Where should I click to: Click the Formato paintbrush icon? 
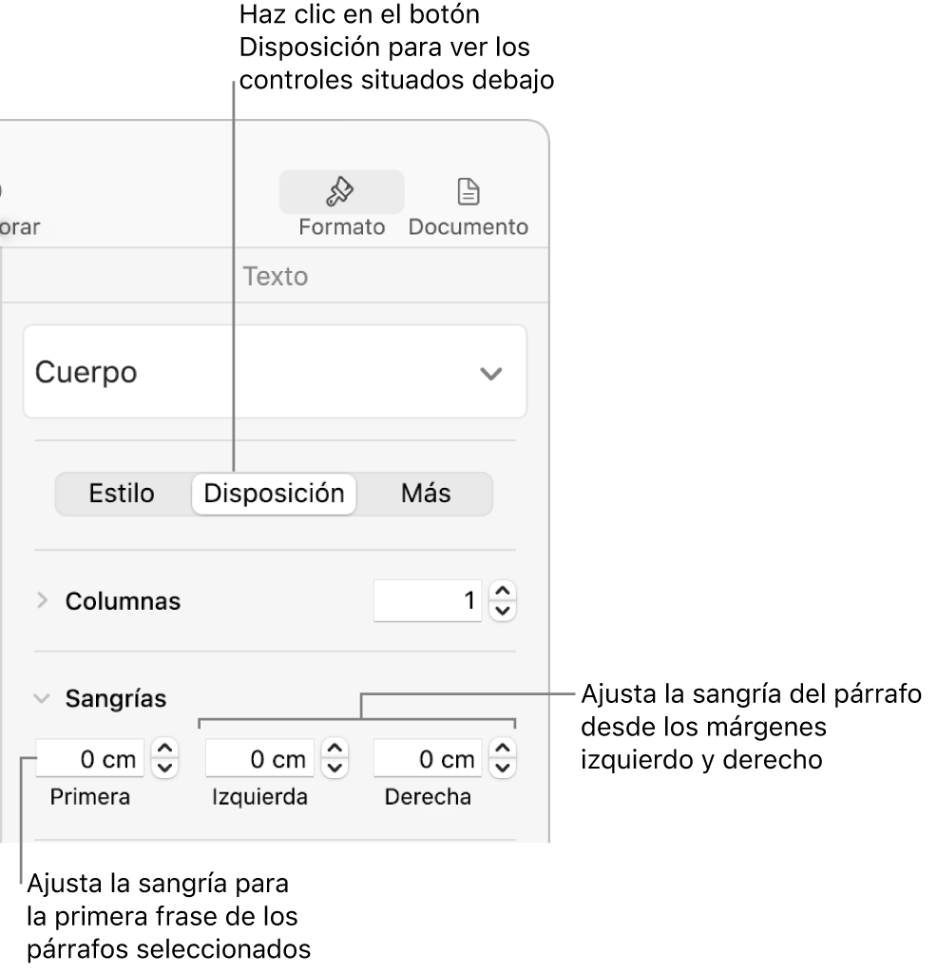[x=340, y=193]
